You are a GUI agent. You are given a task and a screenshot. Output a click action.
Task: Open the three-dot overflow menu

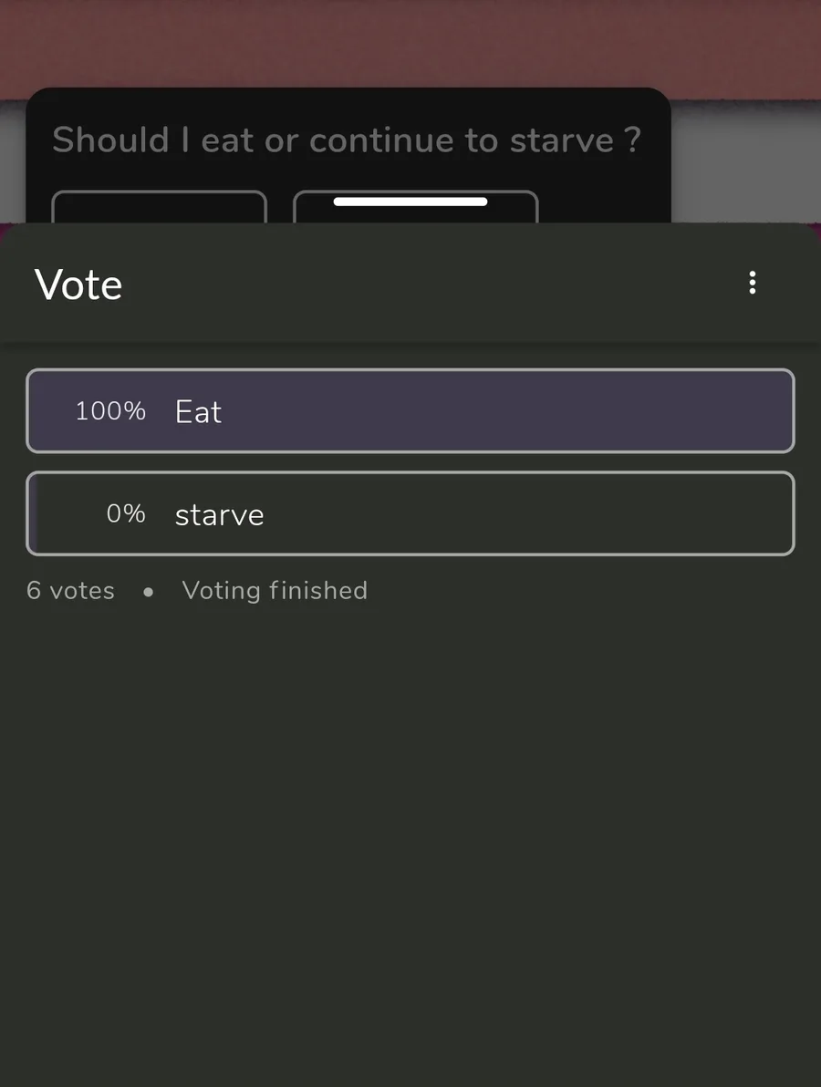(753, 283)
